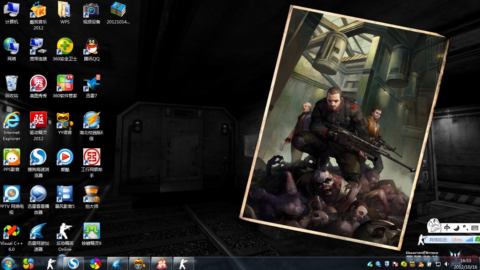Open PPS影音 desktop shortcut

pos(12,160)
